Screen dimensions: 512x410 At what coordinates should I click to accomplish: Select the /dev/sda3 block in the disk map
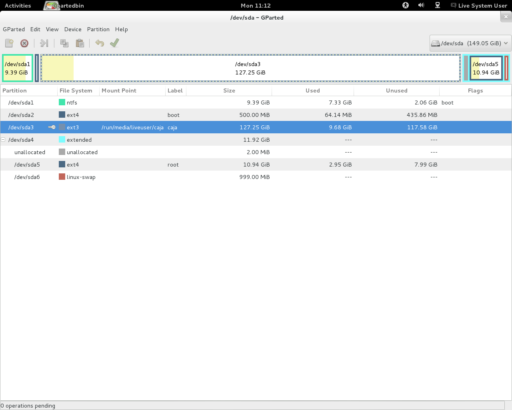[250, 68]
